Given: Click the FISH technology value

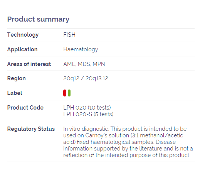Looking at the screenshot, I should pos(69,35).
